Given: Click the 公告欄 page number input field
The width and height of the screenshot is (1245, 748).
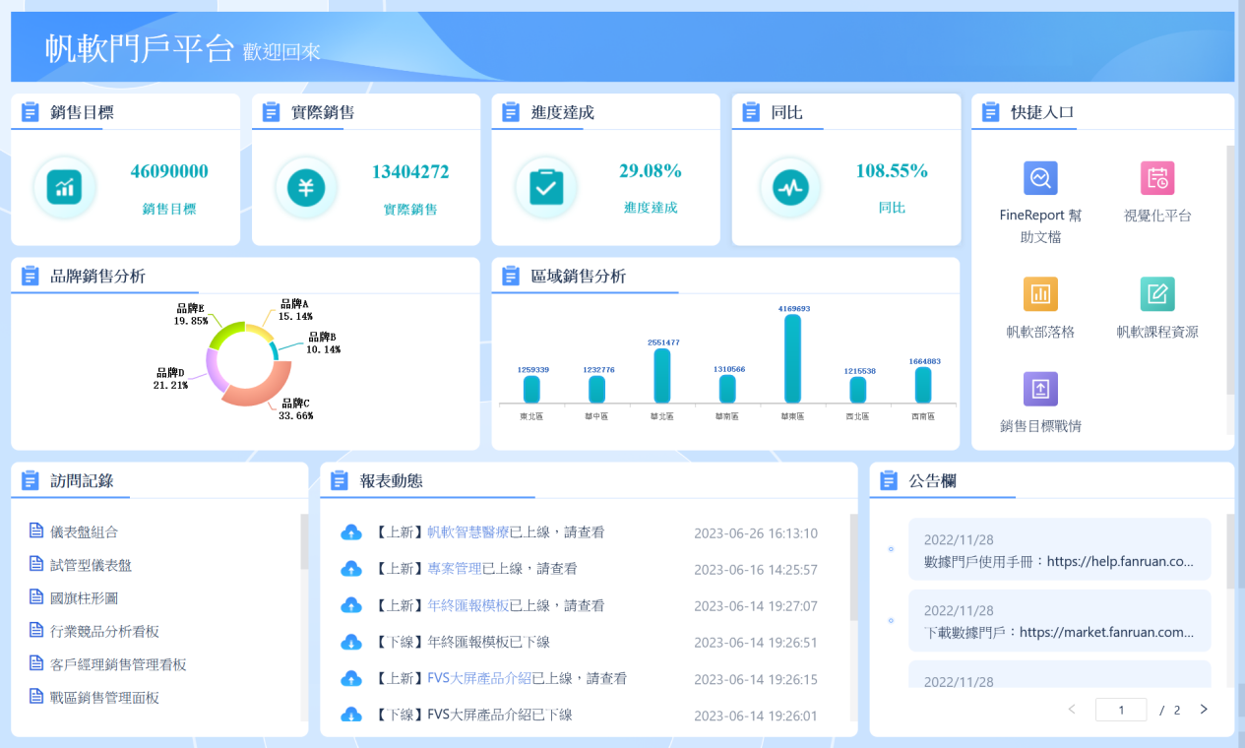Looking at the screenshot, I should click(x=1121, y=710).
